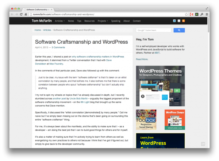Click Home in the breadcrumb
Image resolution: width=219 pixels, height=161 pixels.
[x=38, y=30]
